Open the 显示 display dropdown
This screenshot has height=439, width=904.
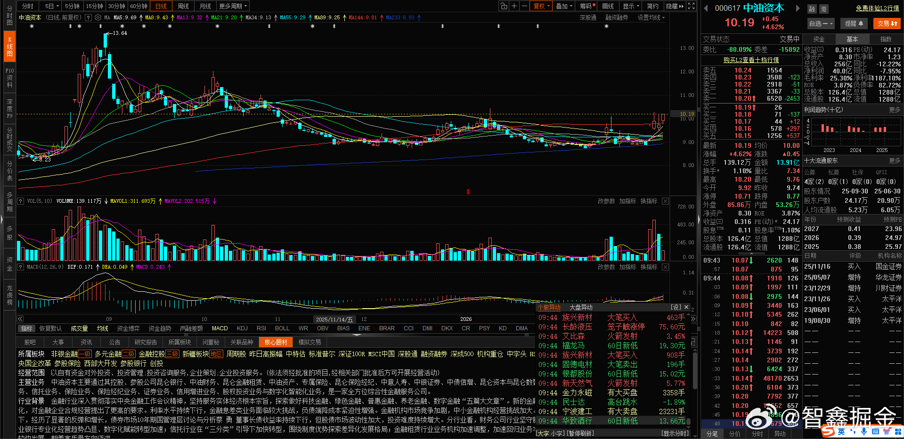click(631, 6)
